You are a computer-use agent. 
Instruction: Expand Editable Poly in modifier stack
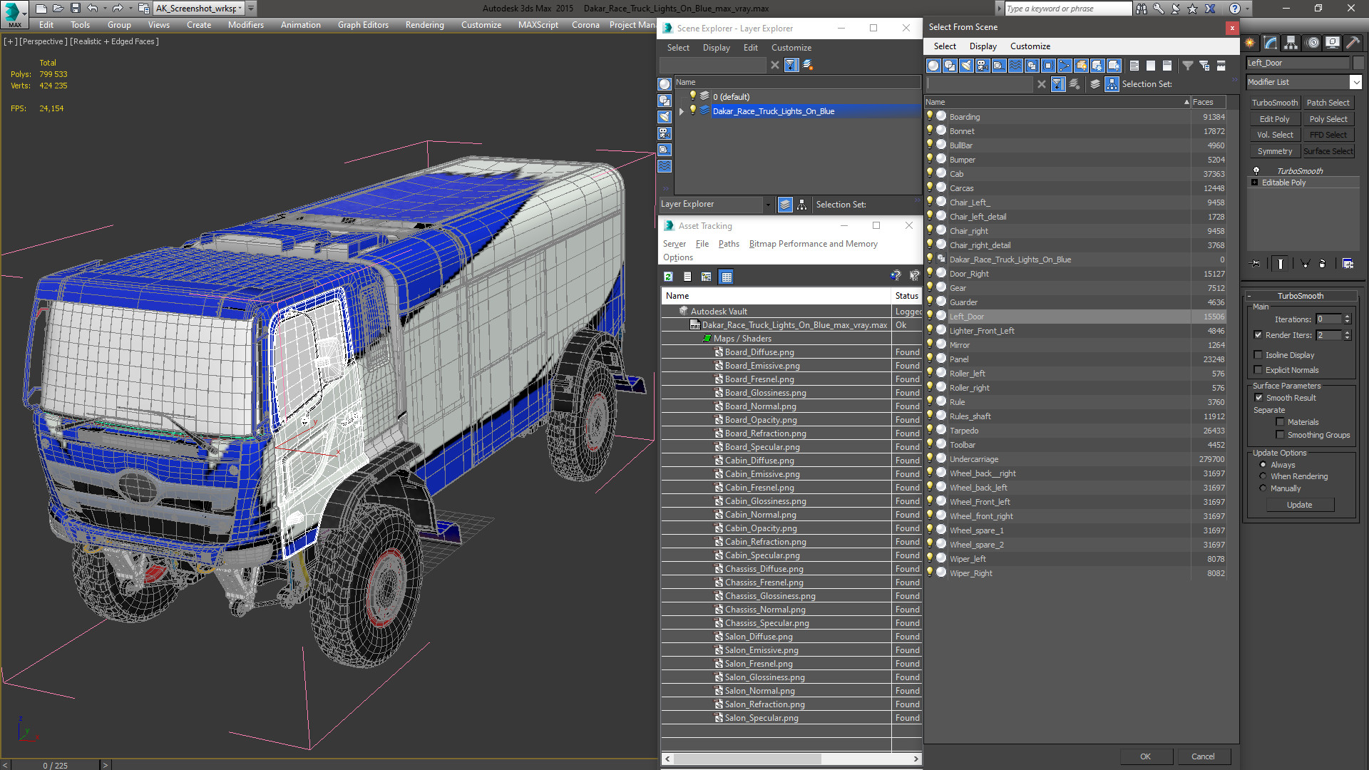tap(1255, 183)
